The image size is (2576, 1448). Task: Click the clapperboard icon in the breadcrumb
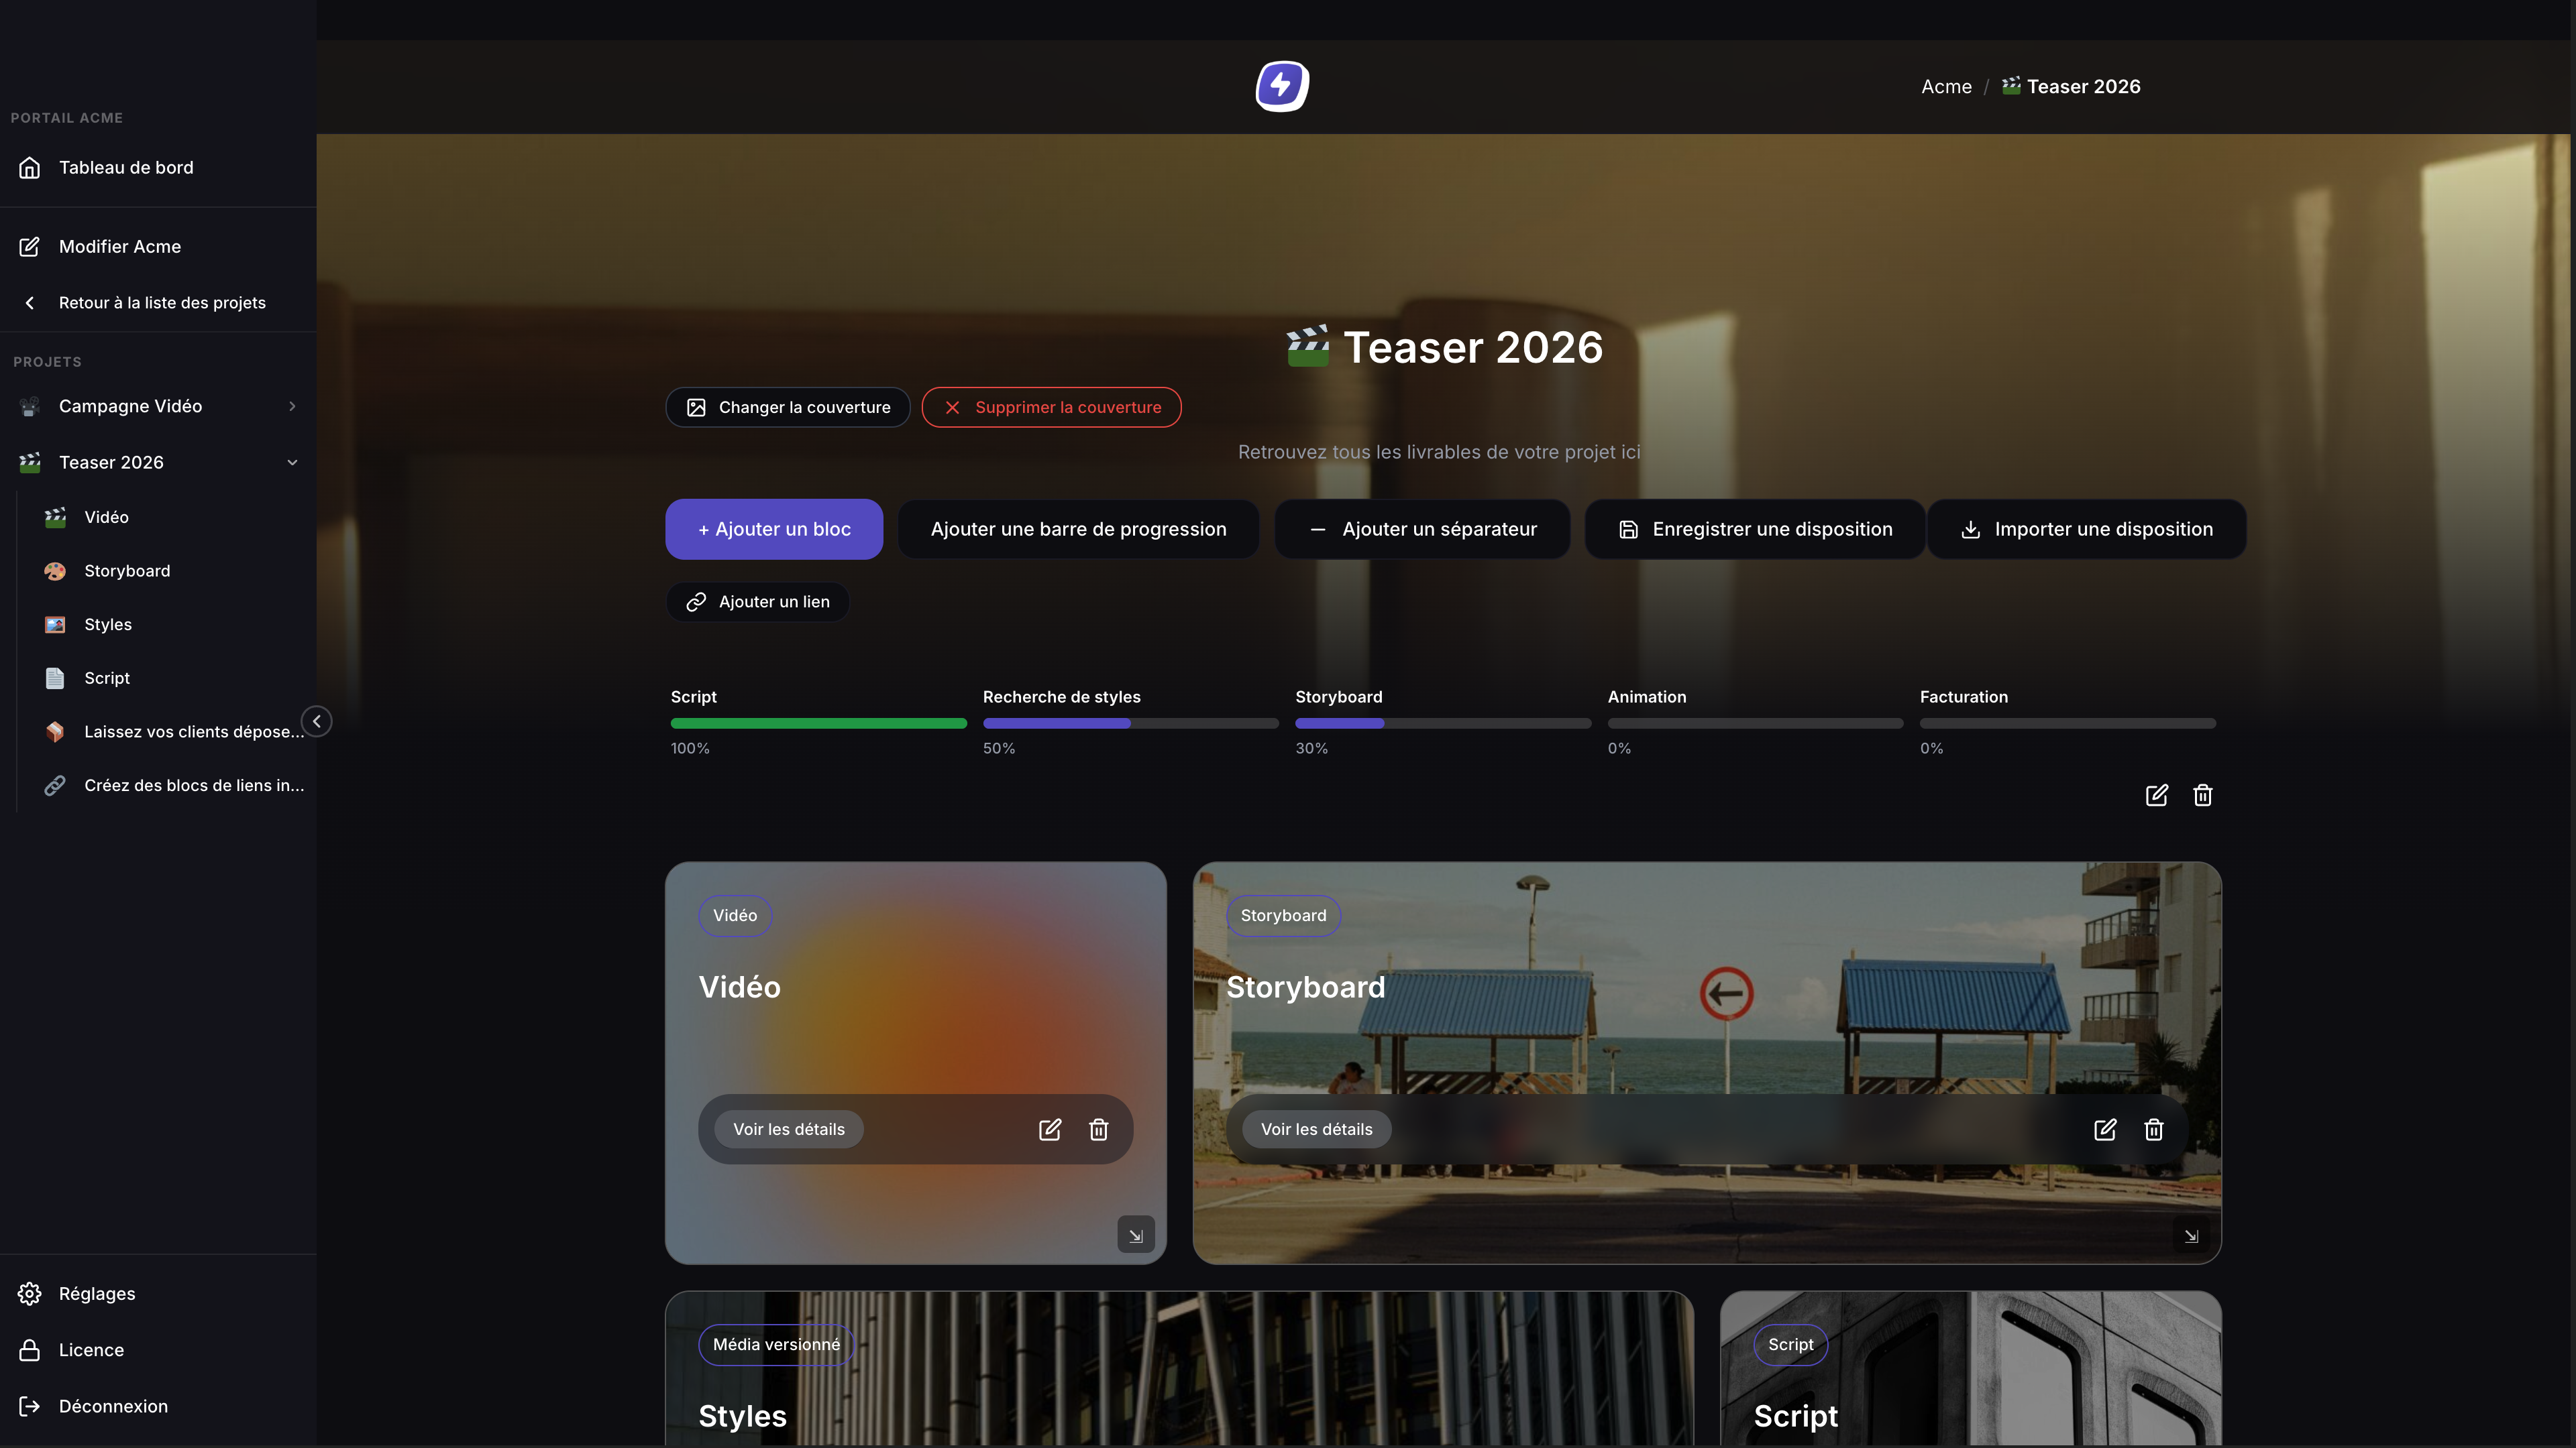tap(2011, 86)
